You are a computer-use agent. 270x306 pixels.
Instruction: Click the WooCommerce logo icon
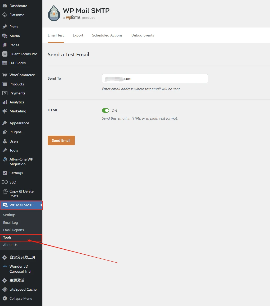pyautogui.click(x=5, y=75)
